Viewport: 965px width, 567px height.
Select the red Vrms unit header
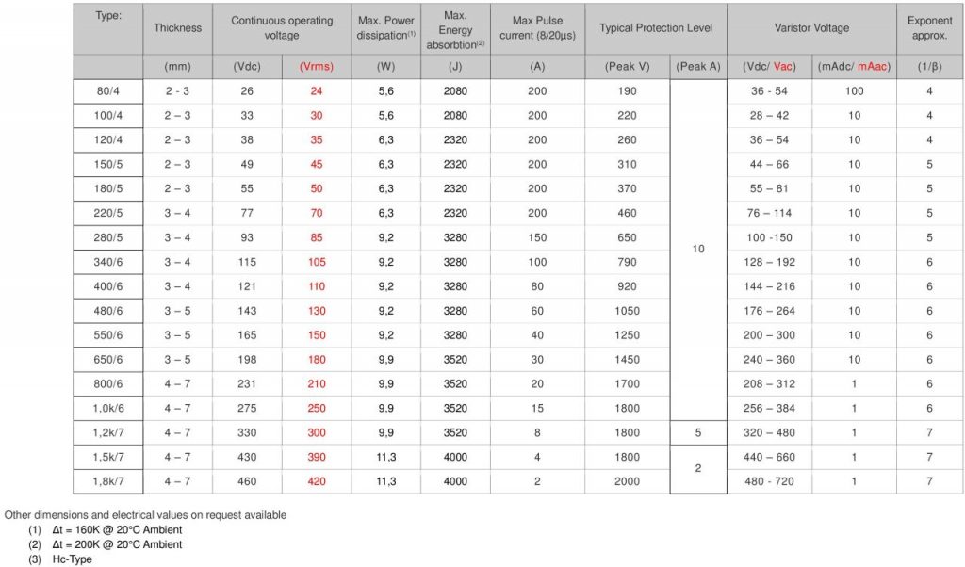[317, 67]
